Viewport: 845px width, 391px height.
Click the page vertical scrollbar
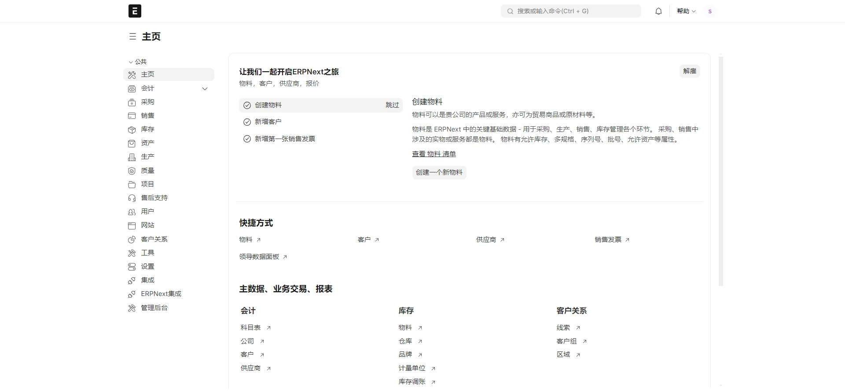pyautogui.click(x=721, y=172)
